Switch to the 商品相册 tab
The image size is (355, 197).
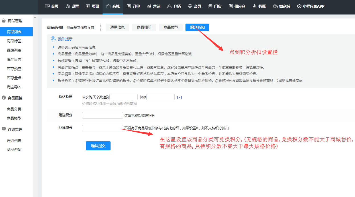pos(144,28)
